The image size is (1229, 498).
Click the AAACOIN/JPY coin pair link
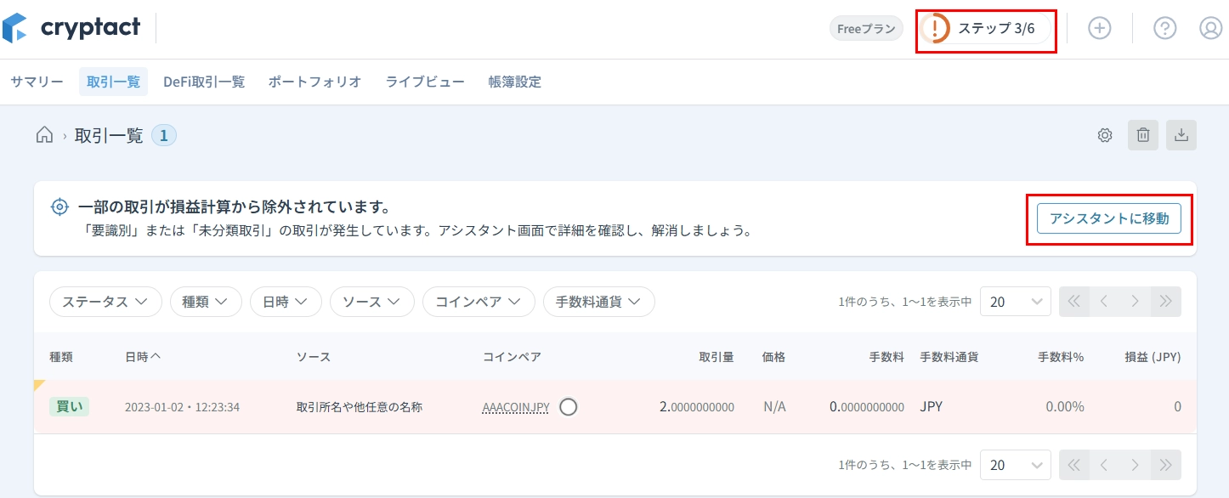click(x=516, y=407)
